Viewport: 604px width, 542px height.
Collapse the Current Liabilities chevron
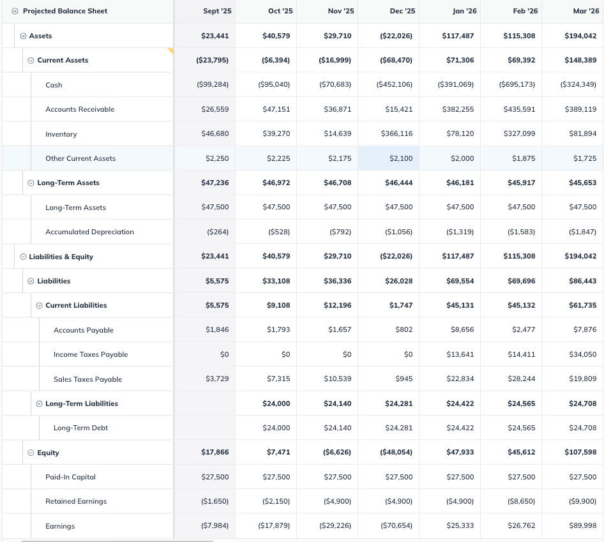[39, 306]
